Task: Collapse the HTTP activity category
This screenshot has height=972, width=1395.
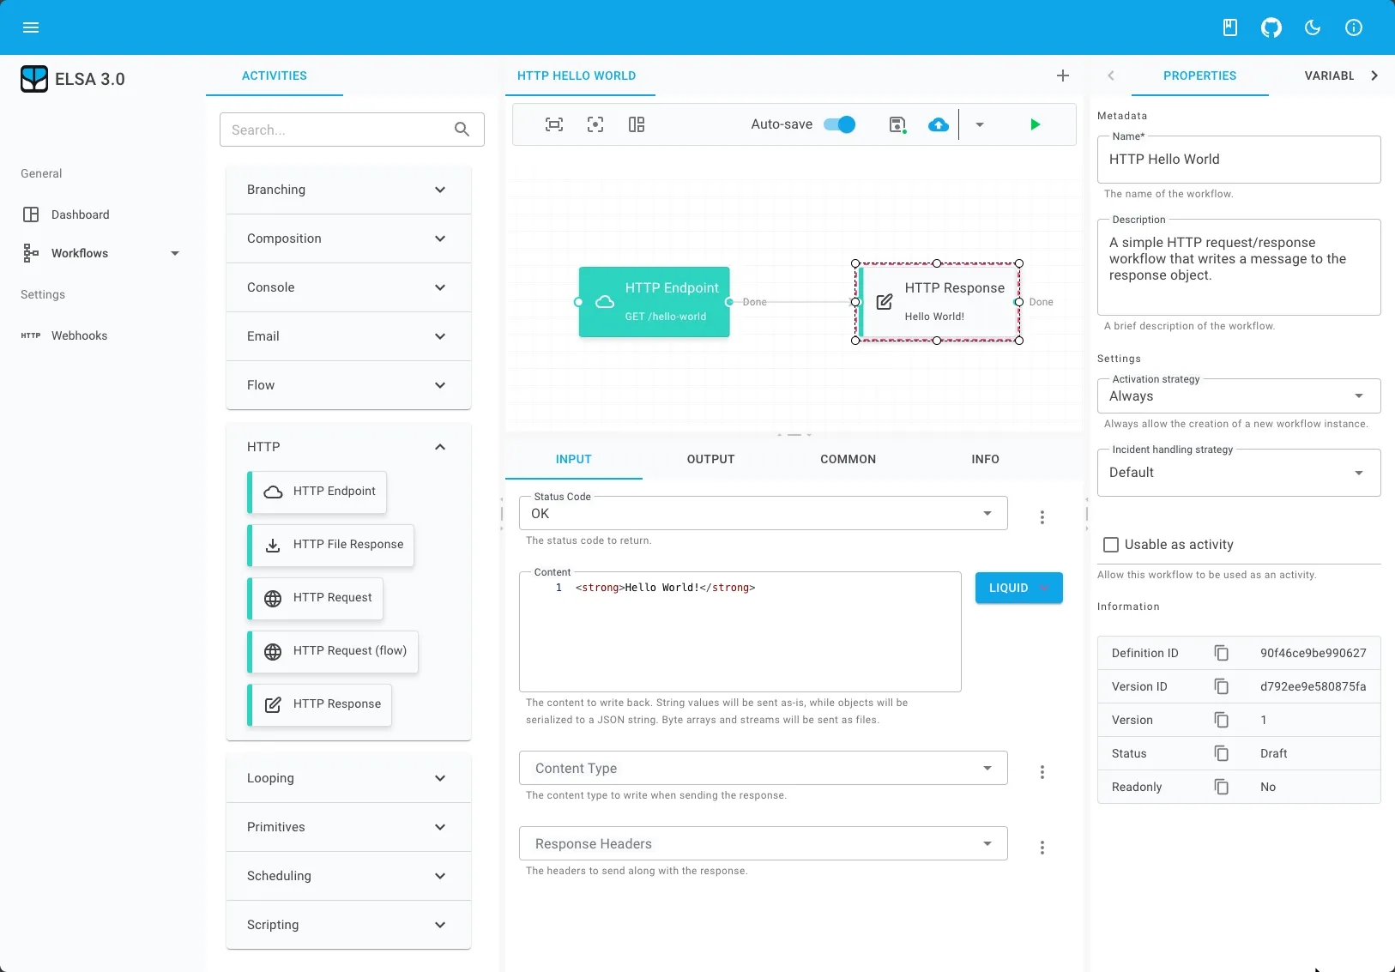Action: click(x=348, y=447)
